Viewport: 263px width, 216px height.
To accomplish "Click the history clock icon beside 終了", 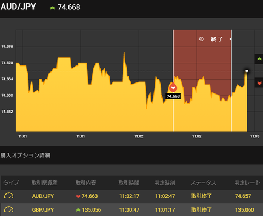I will coord(201,39).
